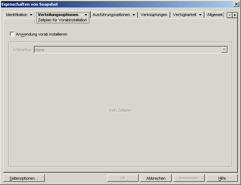241x185 pixels.
Task: Enable the Anwendung vorab installieren checkbox
Action: click(x=12, y=34)
